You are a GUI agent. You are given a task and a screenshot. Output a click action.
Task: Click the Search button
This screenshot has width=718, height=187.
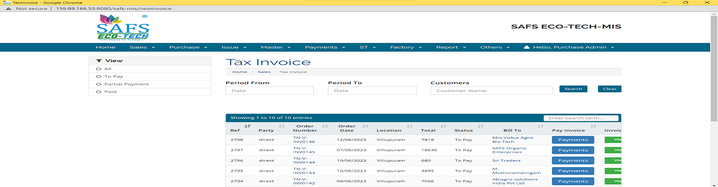[573, 89]
